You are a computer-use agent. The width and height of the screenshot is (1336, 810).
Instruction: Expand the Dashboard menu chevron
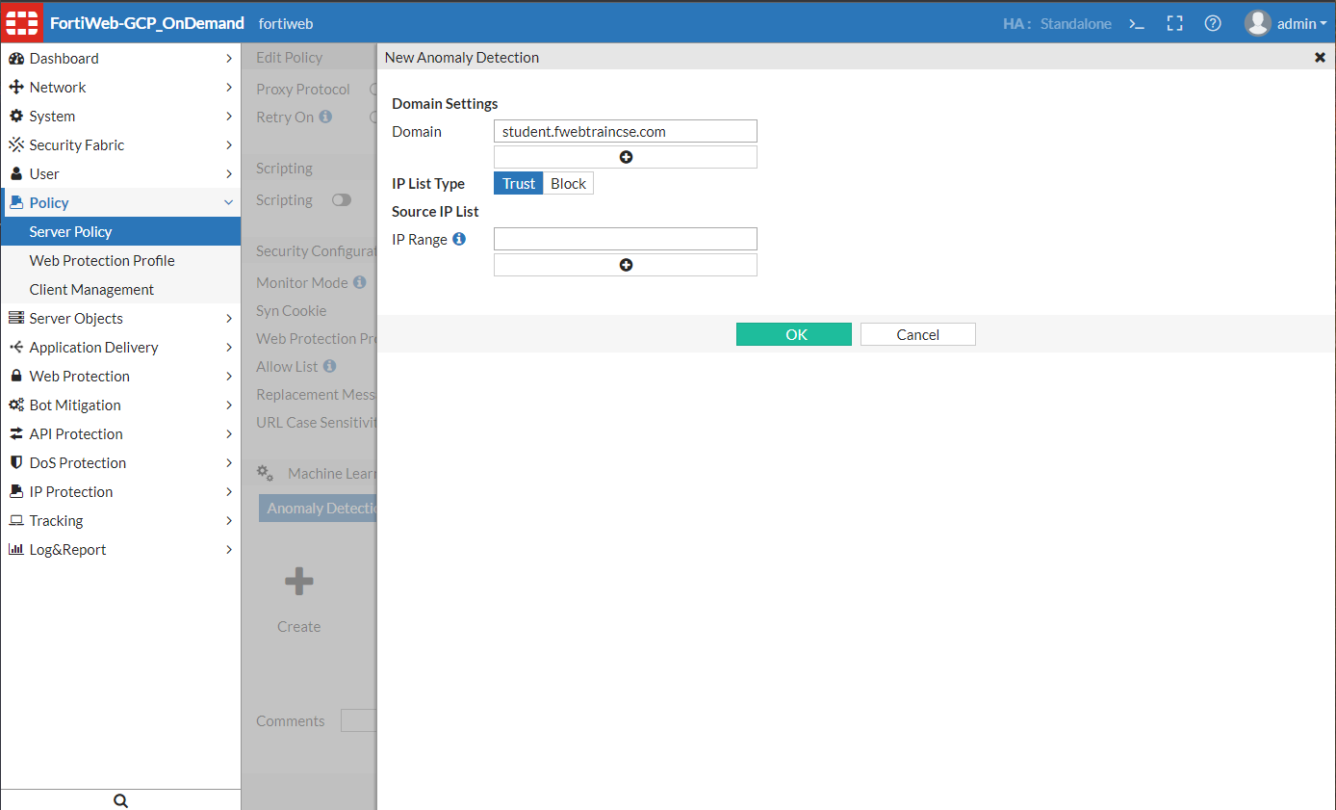click(229, 59)
